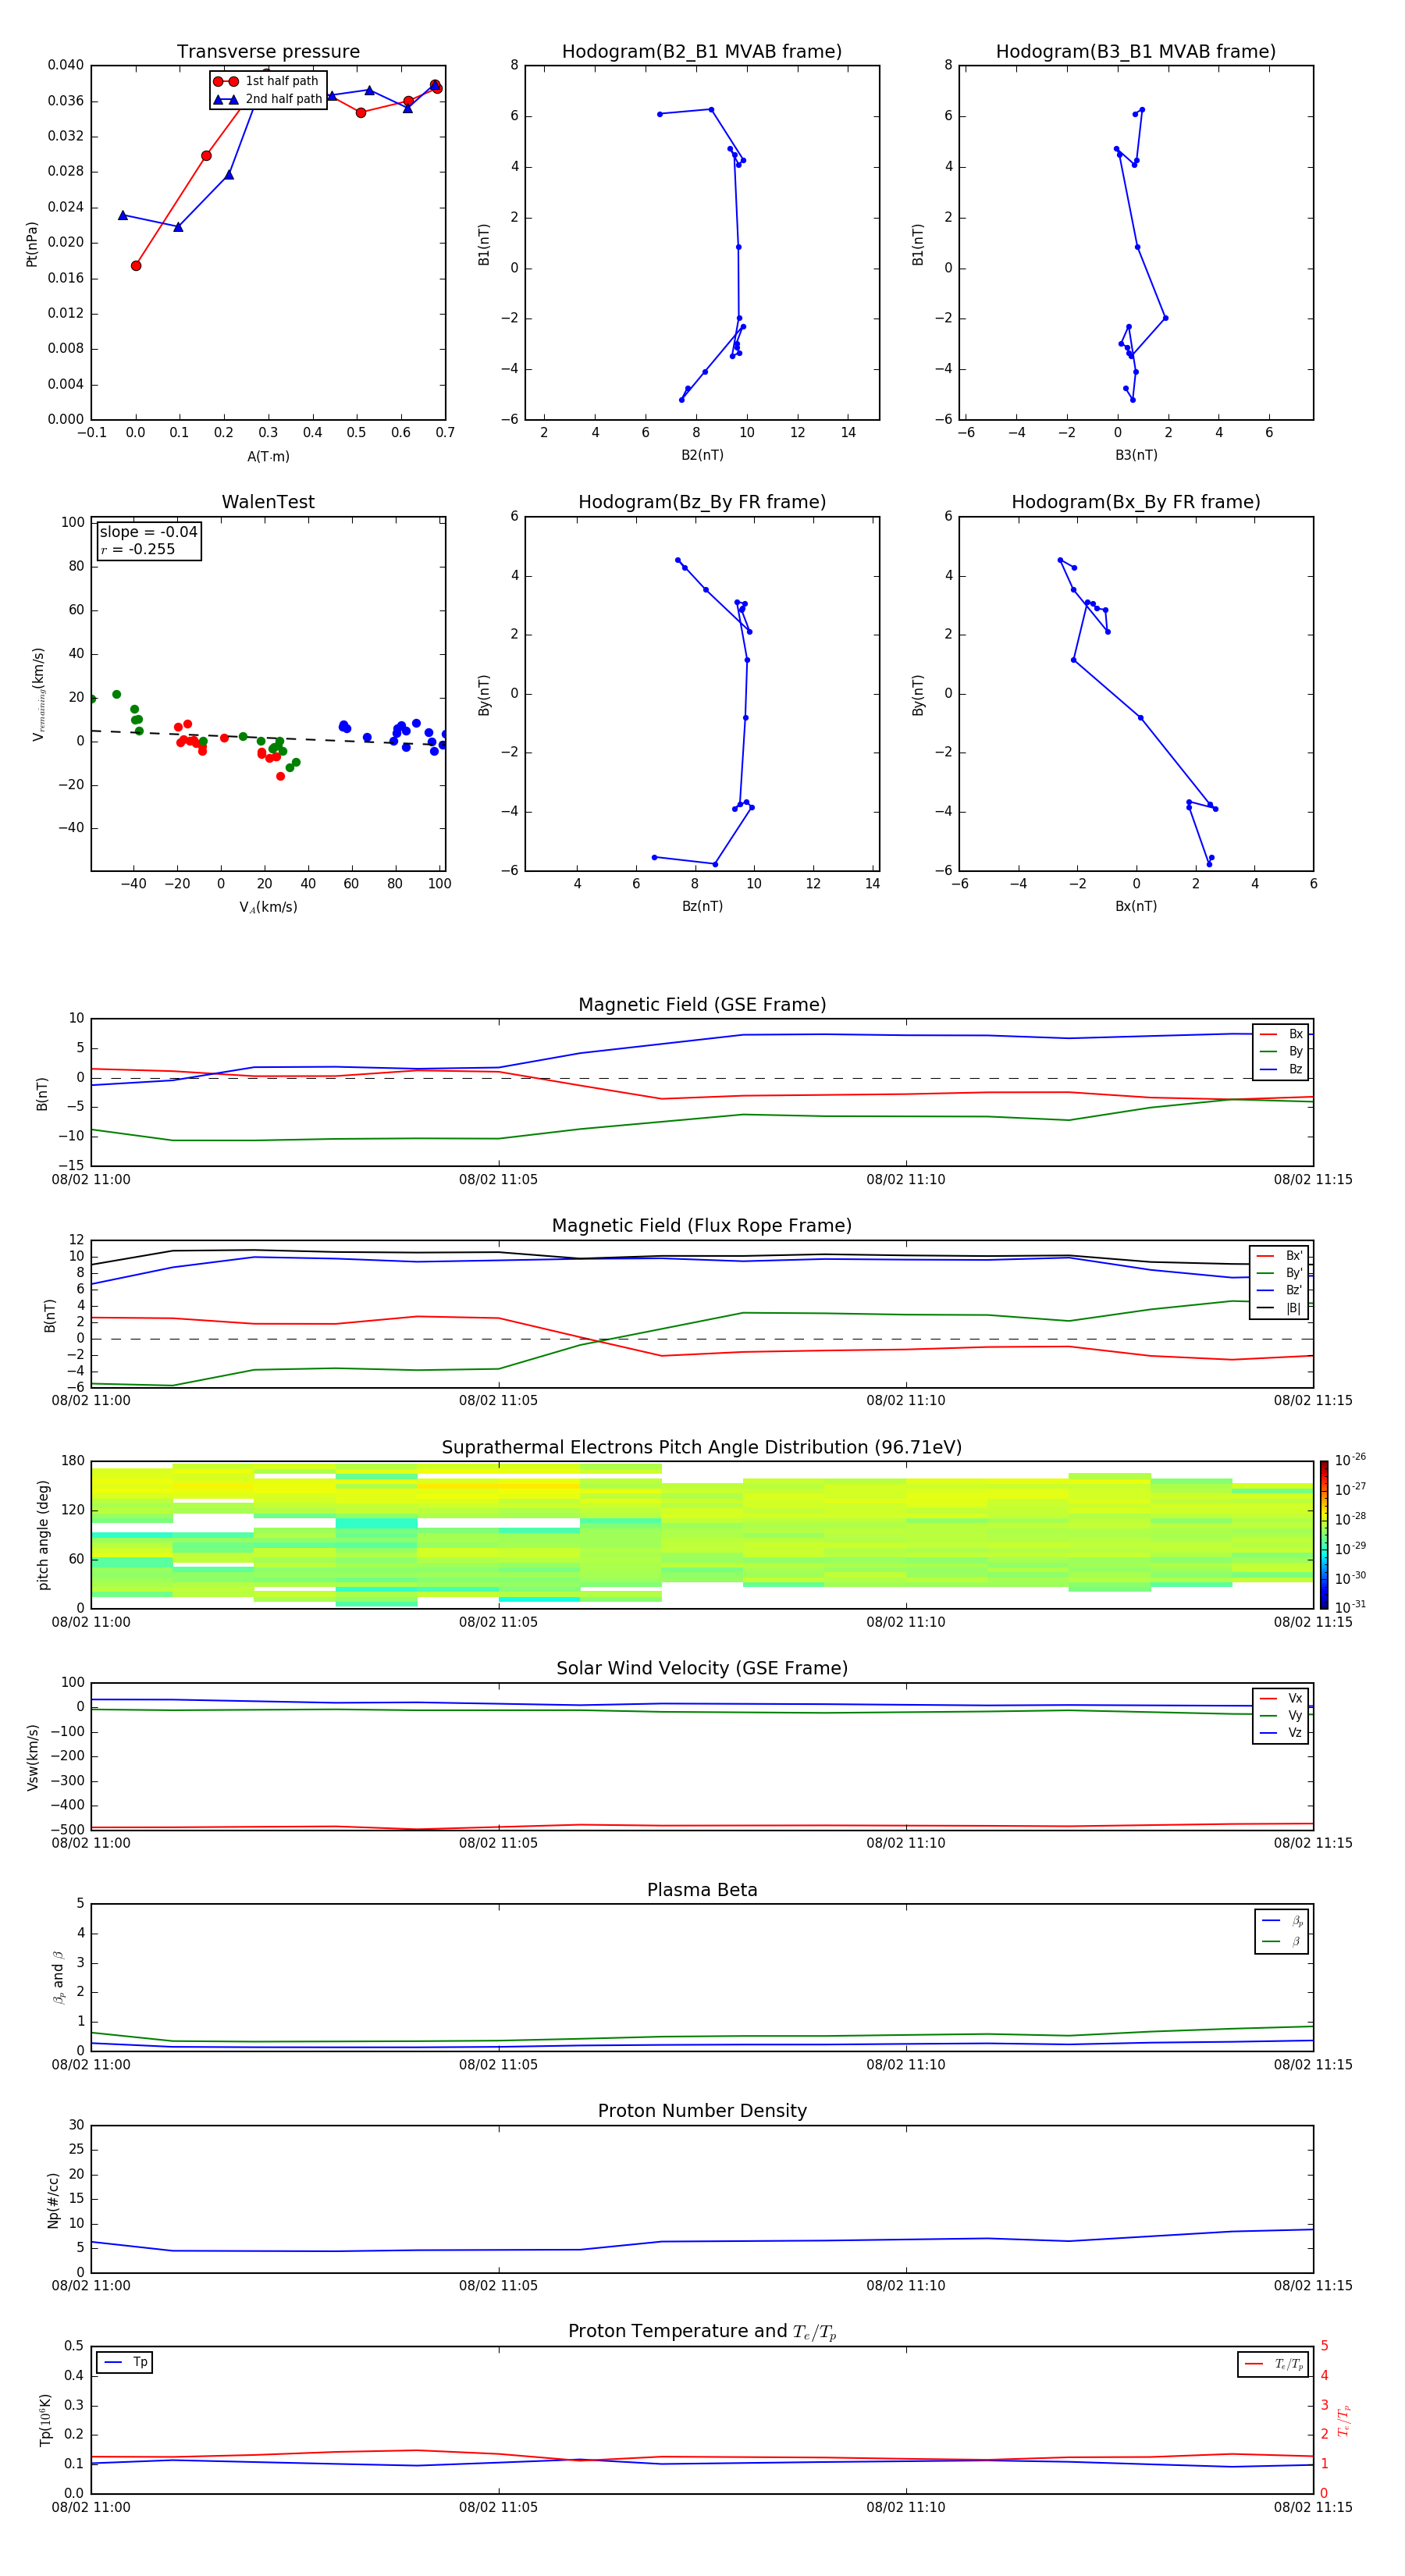Click the Hodogram(B3_B1 MVAB frame) title

pos(1136,52)
